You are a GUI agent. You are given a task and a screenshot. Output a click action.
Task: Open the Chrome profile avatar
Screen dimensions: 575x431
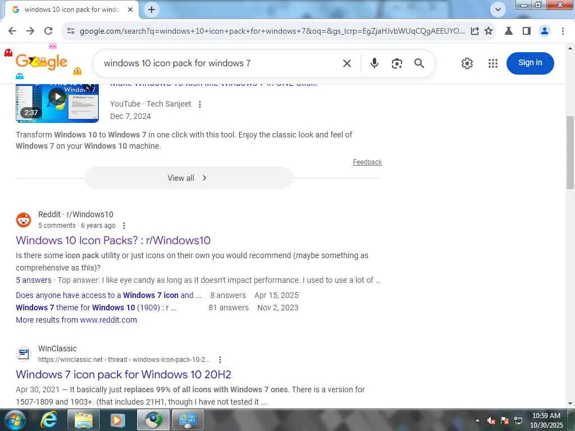(545, 31)
